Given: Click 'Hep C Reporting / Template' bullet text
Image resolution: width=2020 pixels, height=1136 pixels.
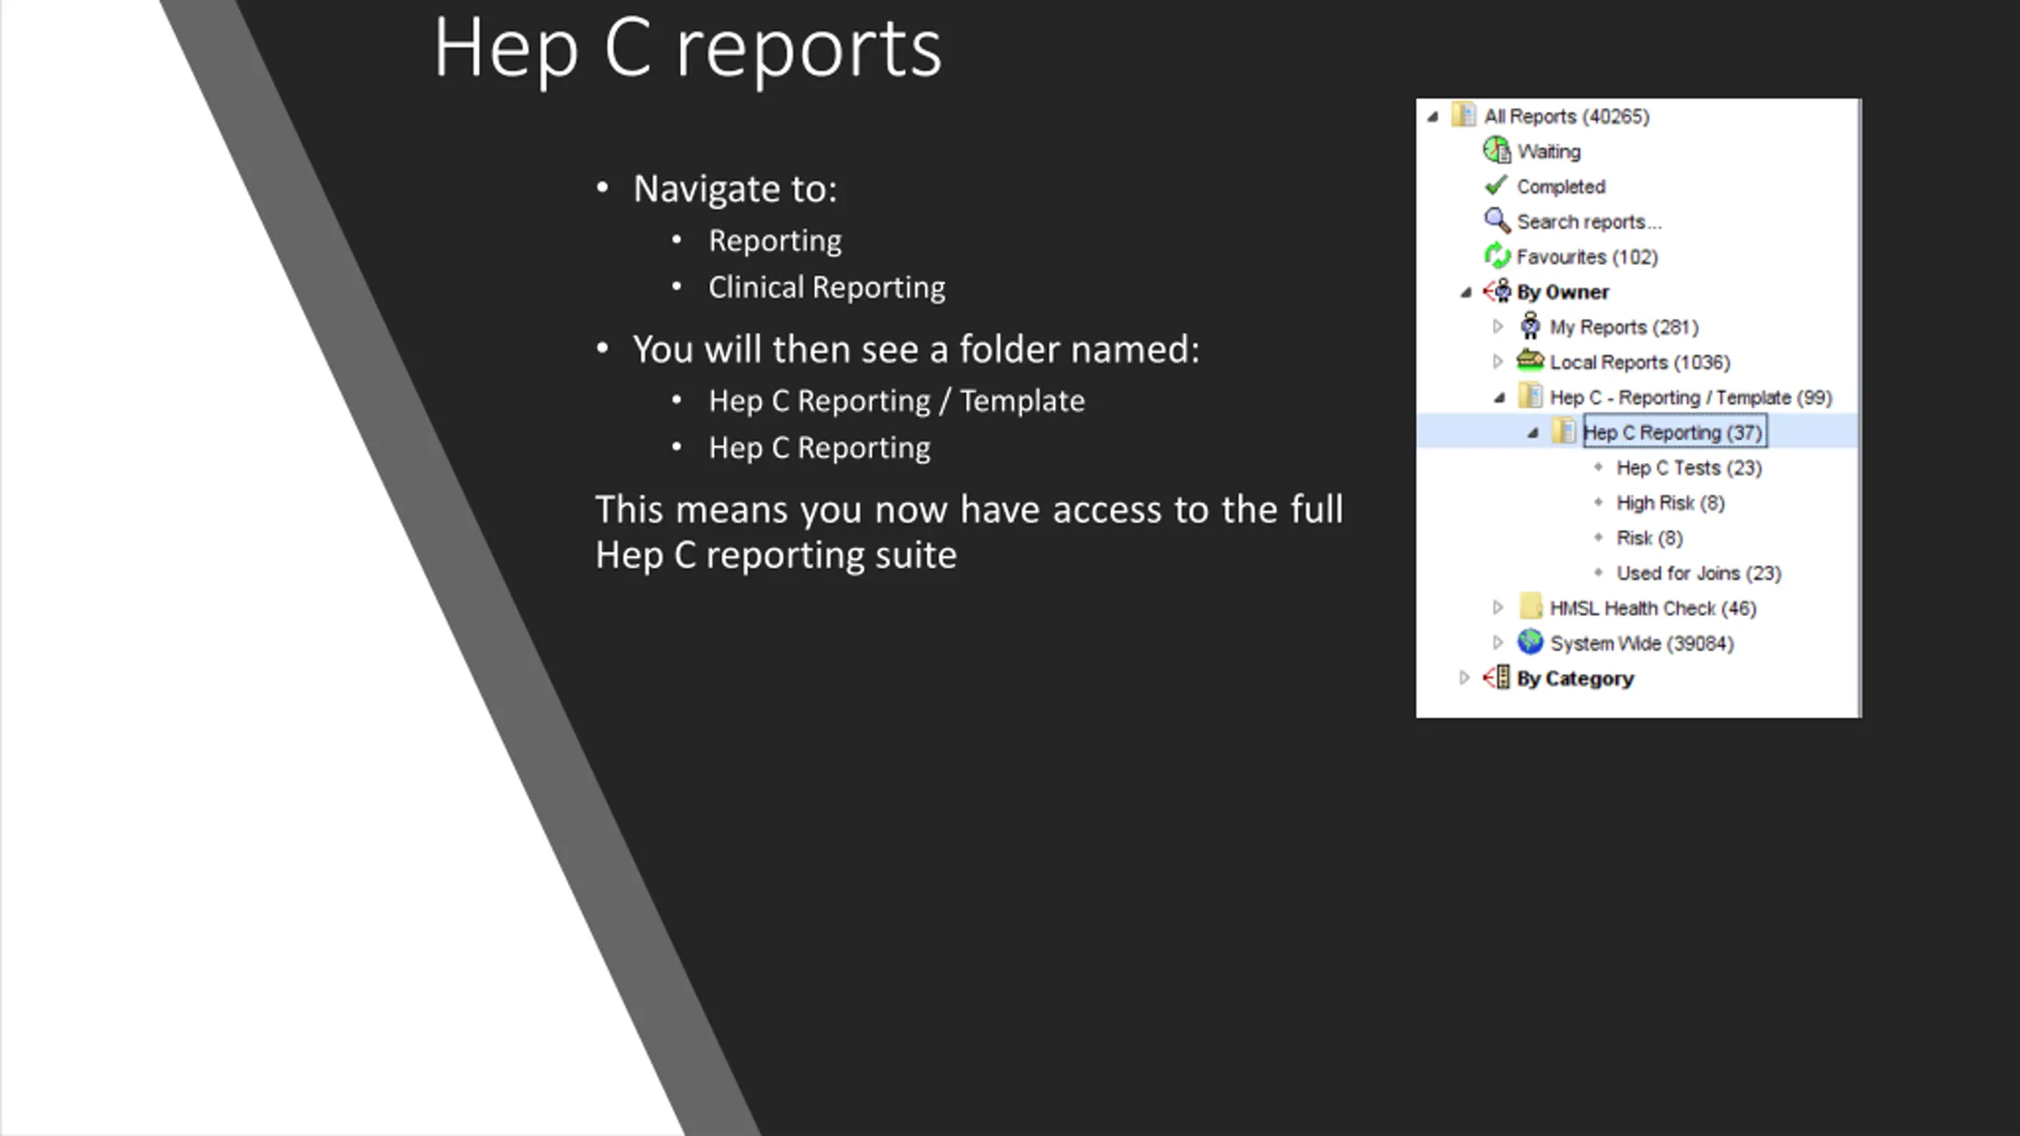Looking at the screenshot, I should (896, 401).
